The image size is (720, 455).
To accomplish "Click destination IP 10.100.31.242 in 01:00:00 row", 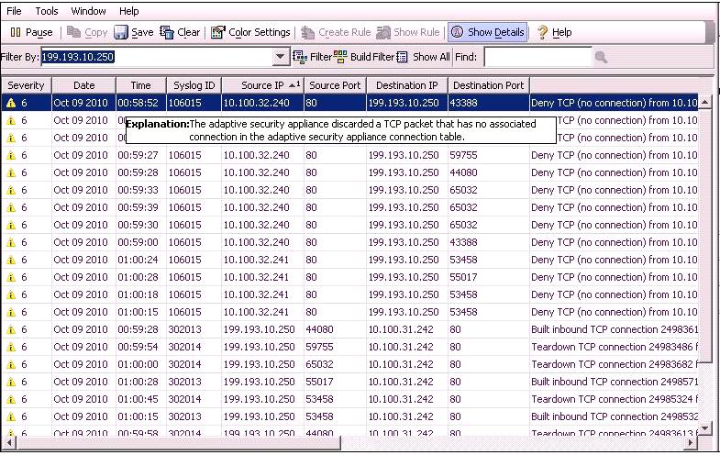I will [401, 364].
